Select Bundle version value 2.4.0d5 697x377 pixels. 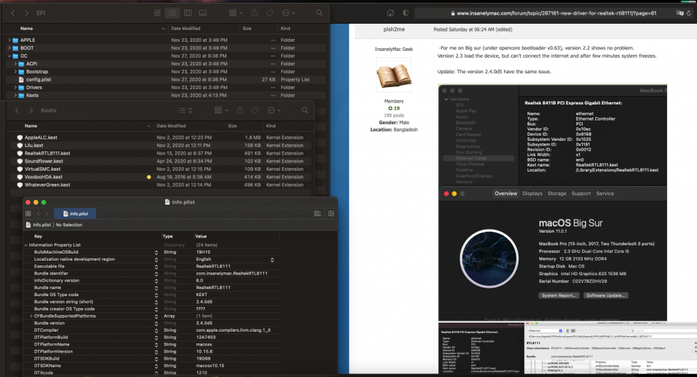tap(204, 323)
